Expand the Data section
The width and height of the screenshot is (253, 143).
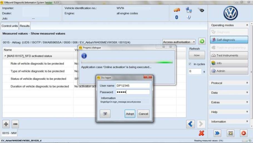247,92
